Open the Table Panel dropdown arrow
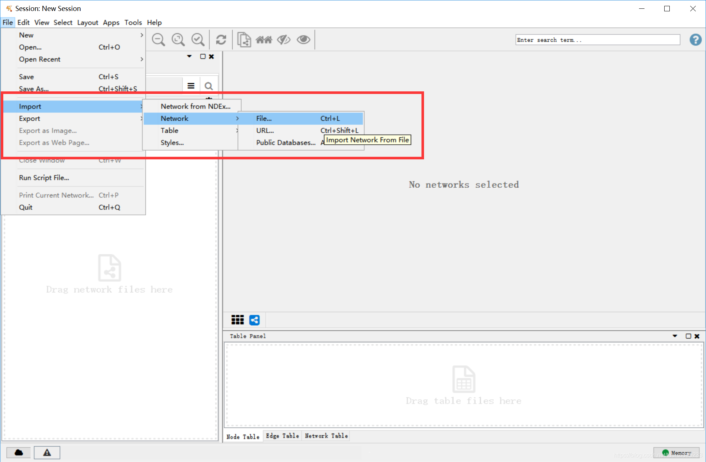The image size is (706, 462). [x=675, y=336]
